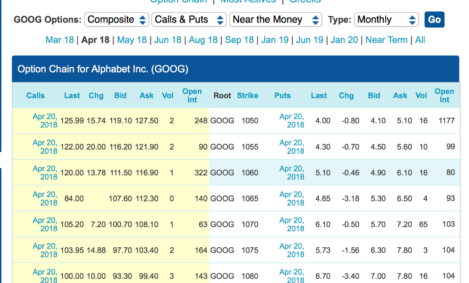View the Jan 20 expiration options

coord(344,40)
